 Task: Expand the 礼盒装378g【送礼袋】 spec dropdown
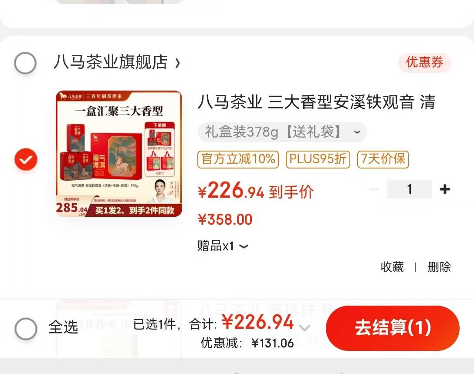pos(282,132)
